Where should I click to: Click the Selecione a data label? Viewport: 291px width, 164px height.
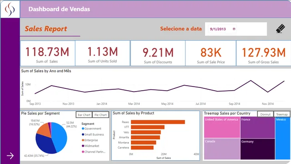[x=181, y=29]
